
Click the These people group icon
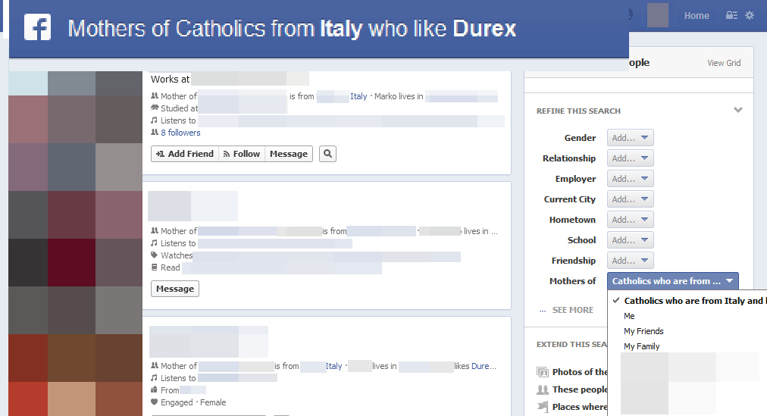543,389
